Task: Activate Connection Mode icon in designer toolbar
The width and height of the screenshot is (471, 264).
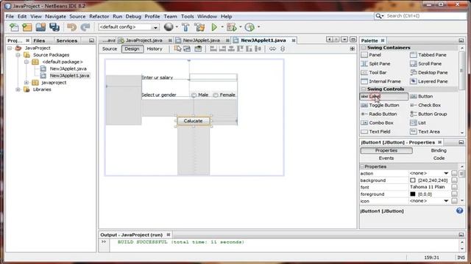Action: [x=187, y=49]
